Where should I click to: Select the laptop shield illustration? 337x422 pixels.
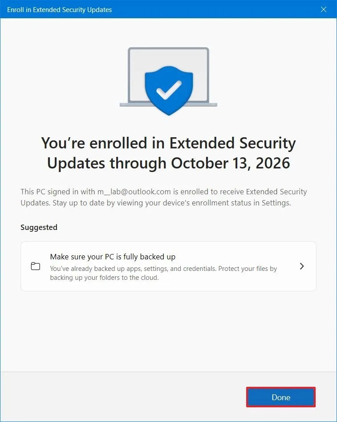pos(168,80)
